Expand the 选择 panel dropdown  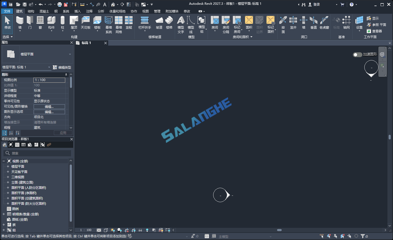coord(7,37)
